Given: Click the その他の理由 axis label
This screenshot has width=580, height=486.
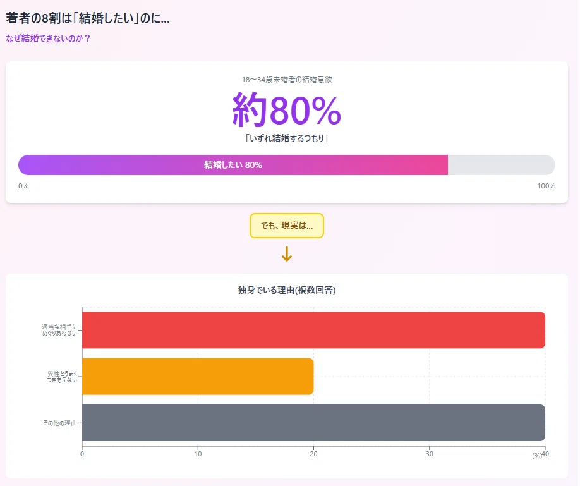Looking at the screenshot, I should [x=60, y=423].
